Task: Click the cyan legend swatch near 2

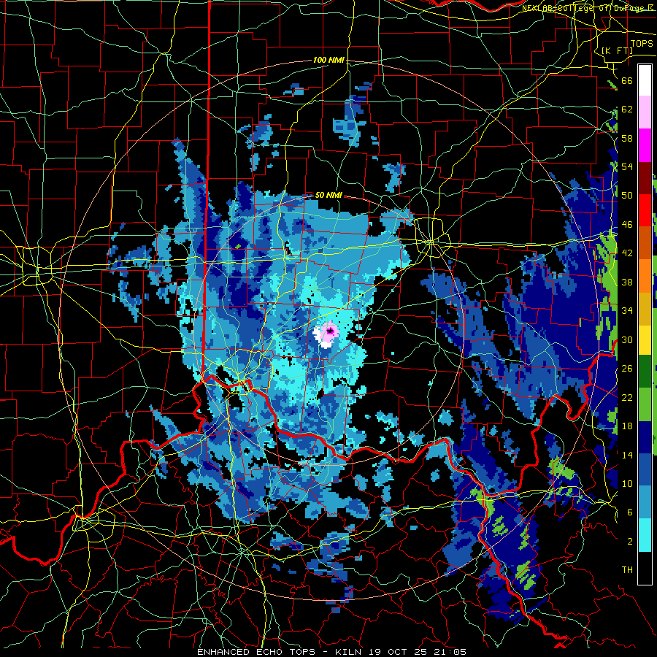Action: point(645,535)
